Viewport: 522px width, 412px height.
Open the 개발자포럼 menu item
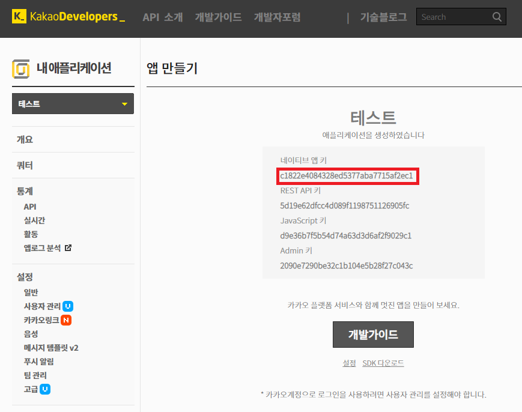click(x=277, y=17)
